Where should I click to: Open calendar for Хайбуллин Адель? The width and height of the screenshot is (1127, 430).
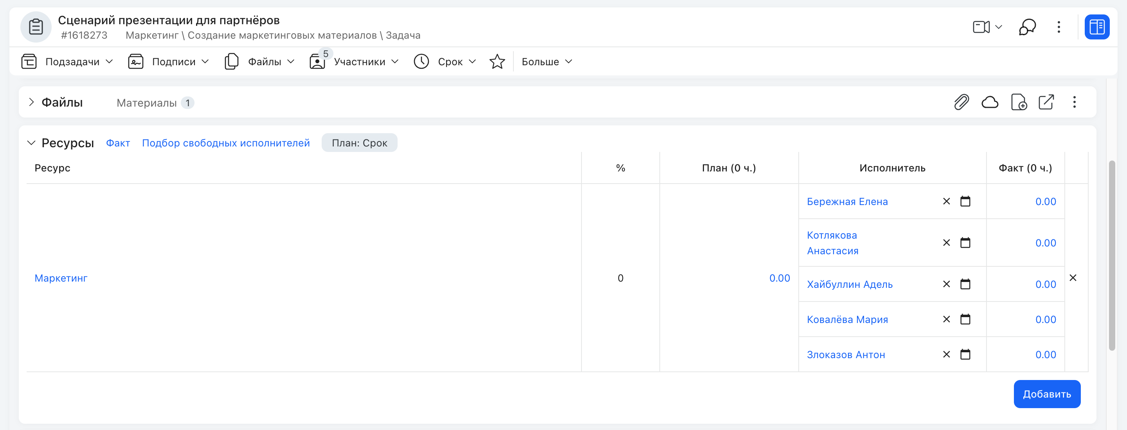[x=965, y=284]
